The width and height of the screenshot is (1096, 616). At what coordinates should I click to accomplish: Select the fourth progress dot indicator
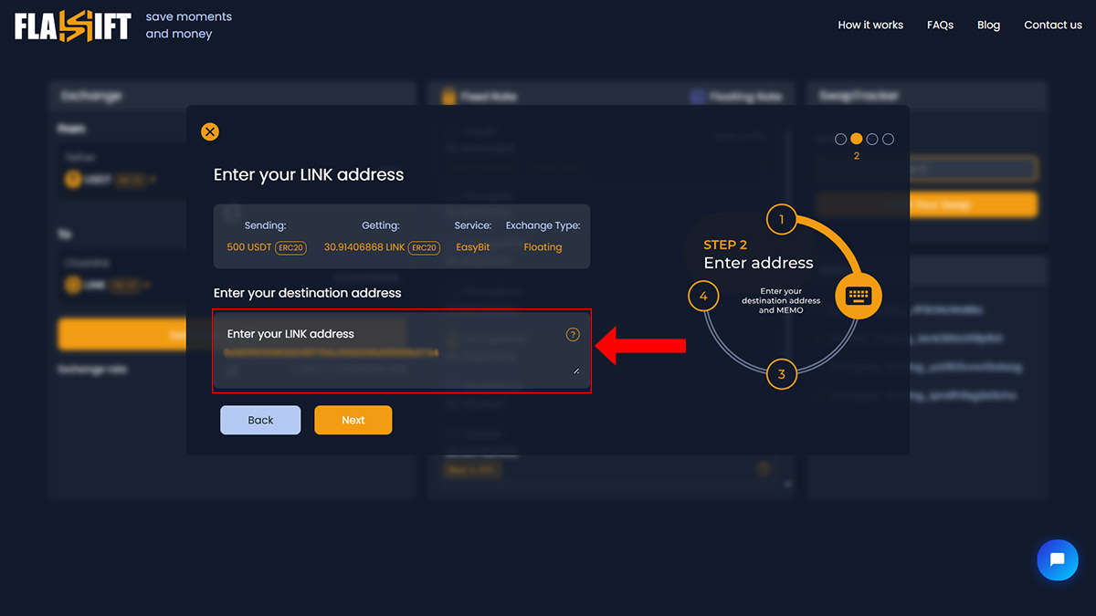tap(889, 140)
